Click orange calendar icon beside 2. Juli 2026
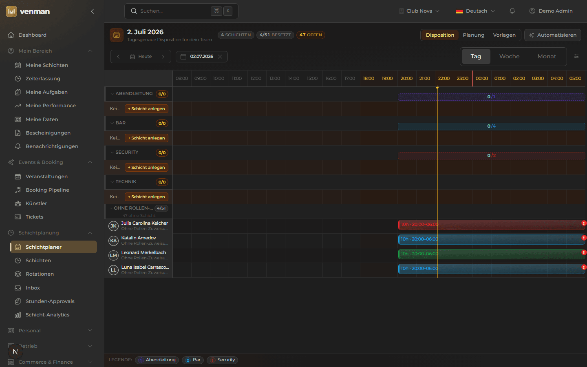The image size is (587, 367). click(117, 35)
